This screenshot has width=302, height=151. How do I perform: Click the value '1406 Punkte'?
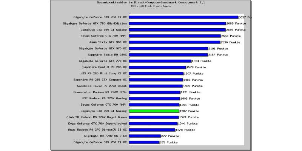190,99
